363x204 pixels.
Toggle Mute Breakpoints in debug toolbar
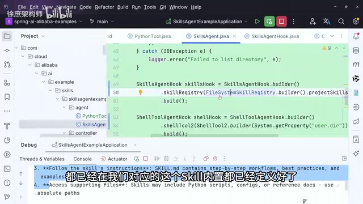(x=215, y=159)
